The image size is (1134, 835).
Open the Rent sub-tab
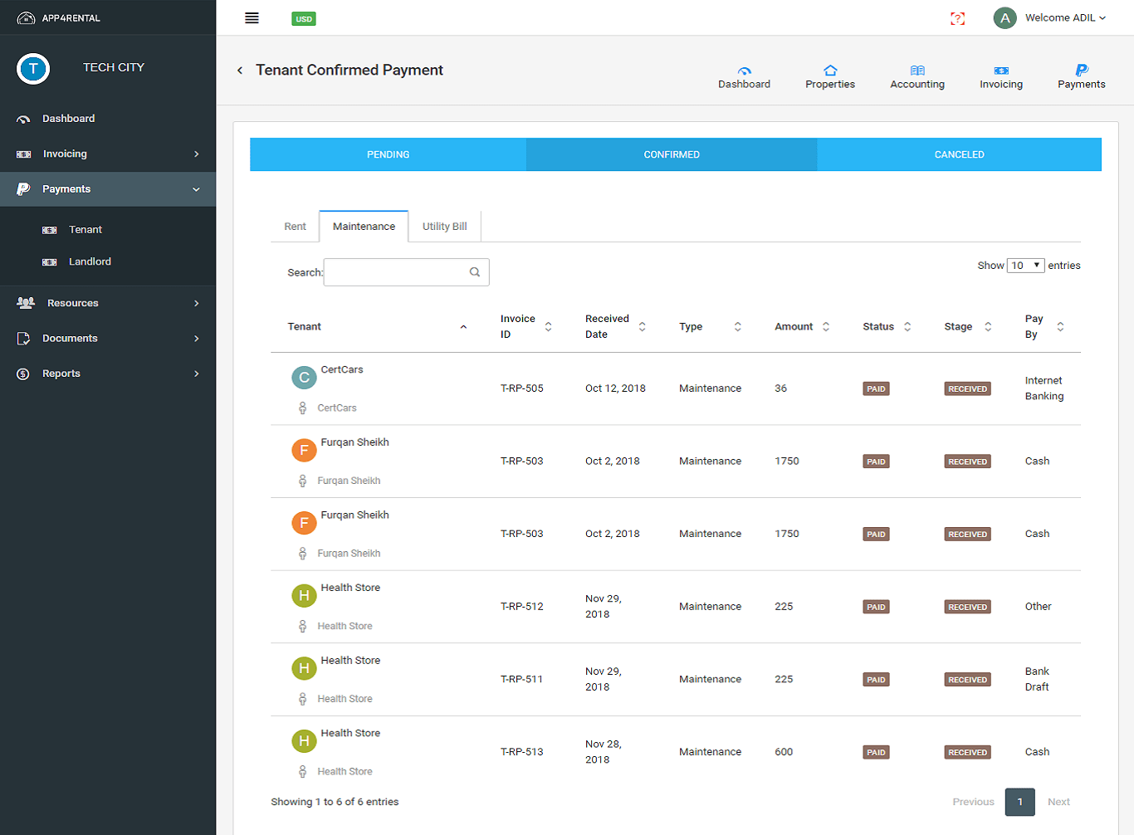point(295,227)
